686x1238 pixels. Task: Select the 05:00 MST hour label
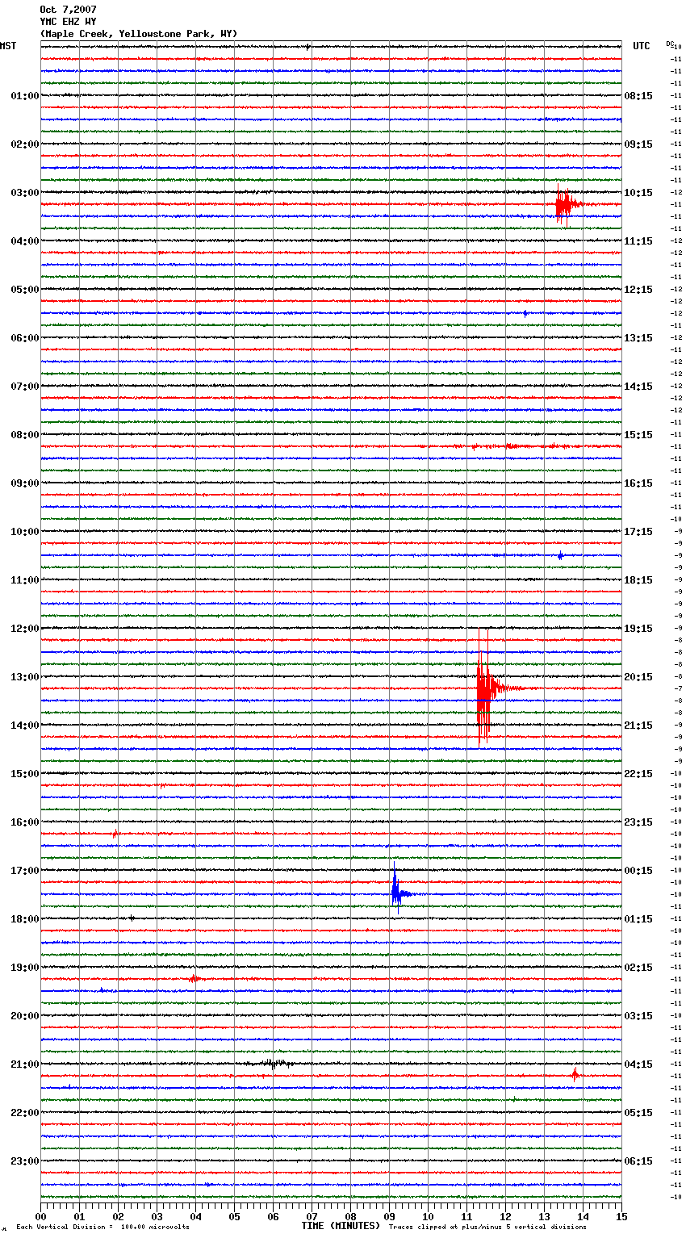coord(25,290)
